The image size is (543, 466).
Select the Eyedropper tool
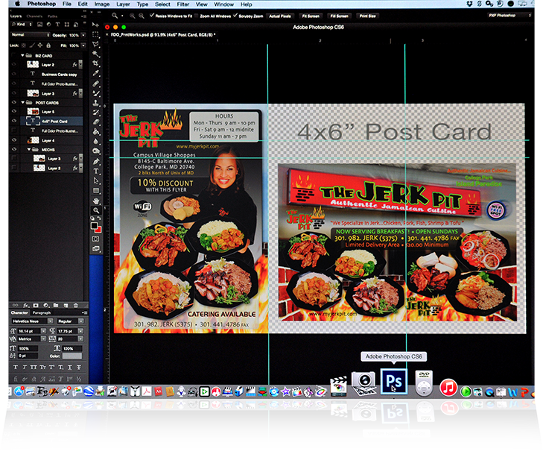click(x=96, y=74)
